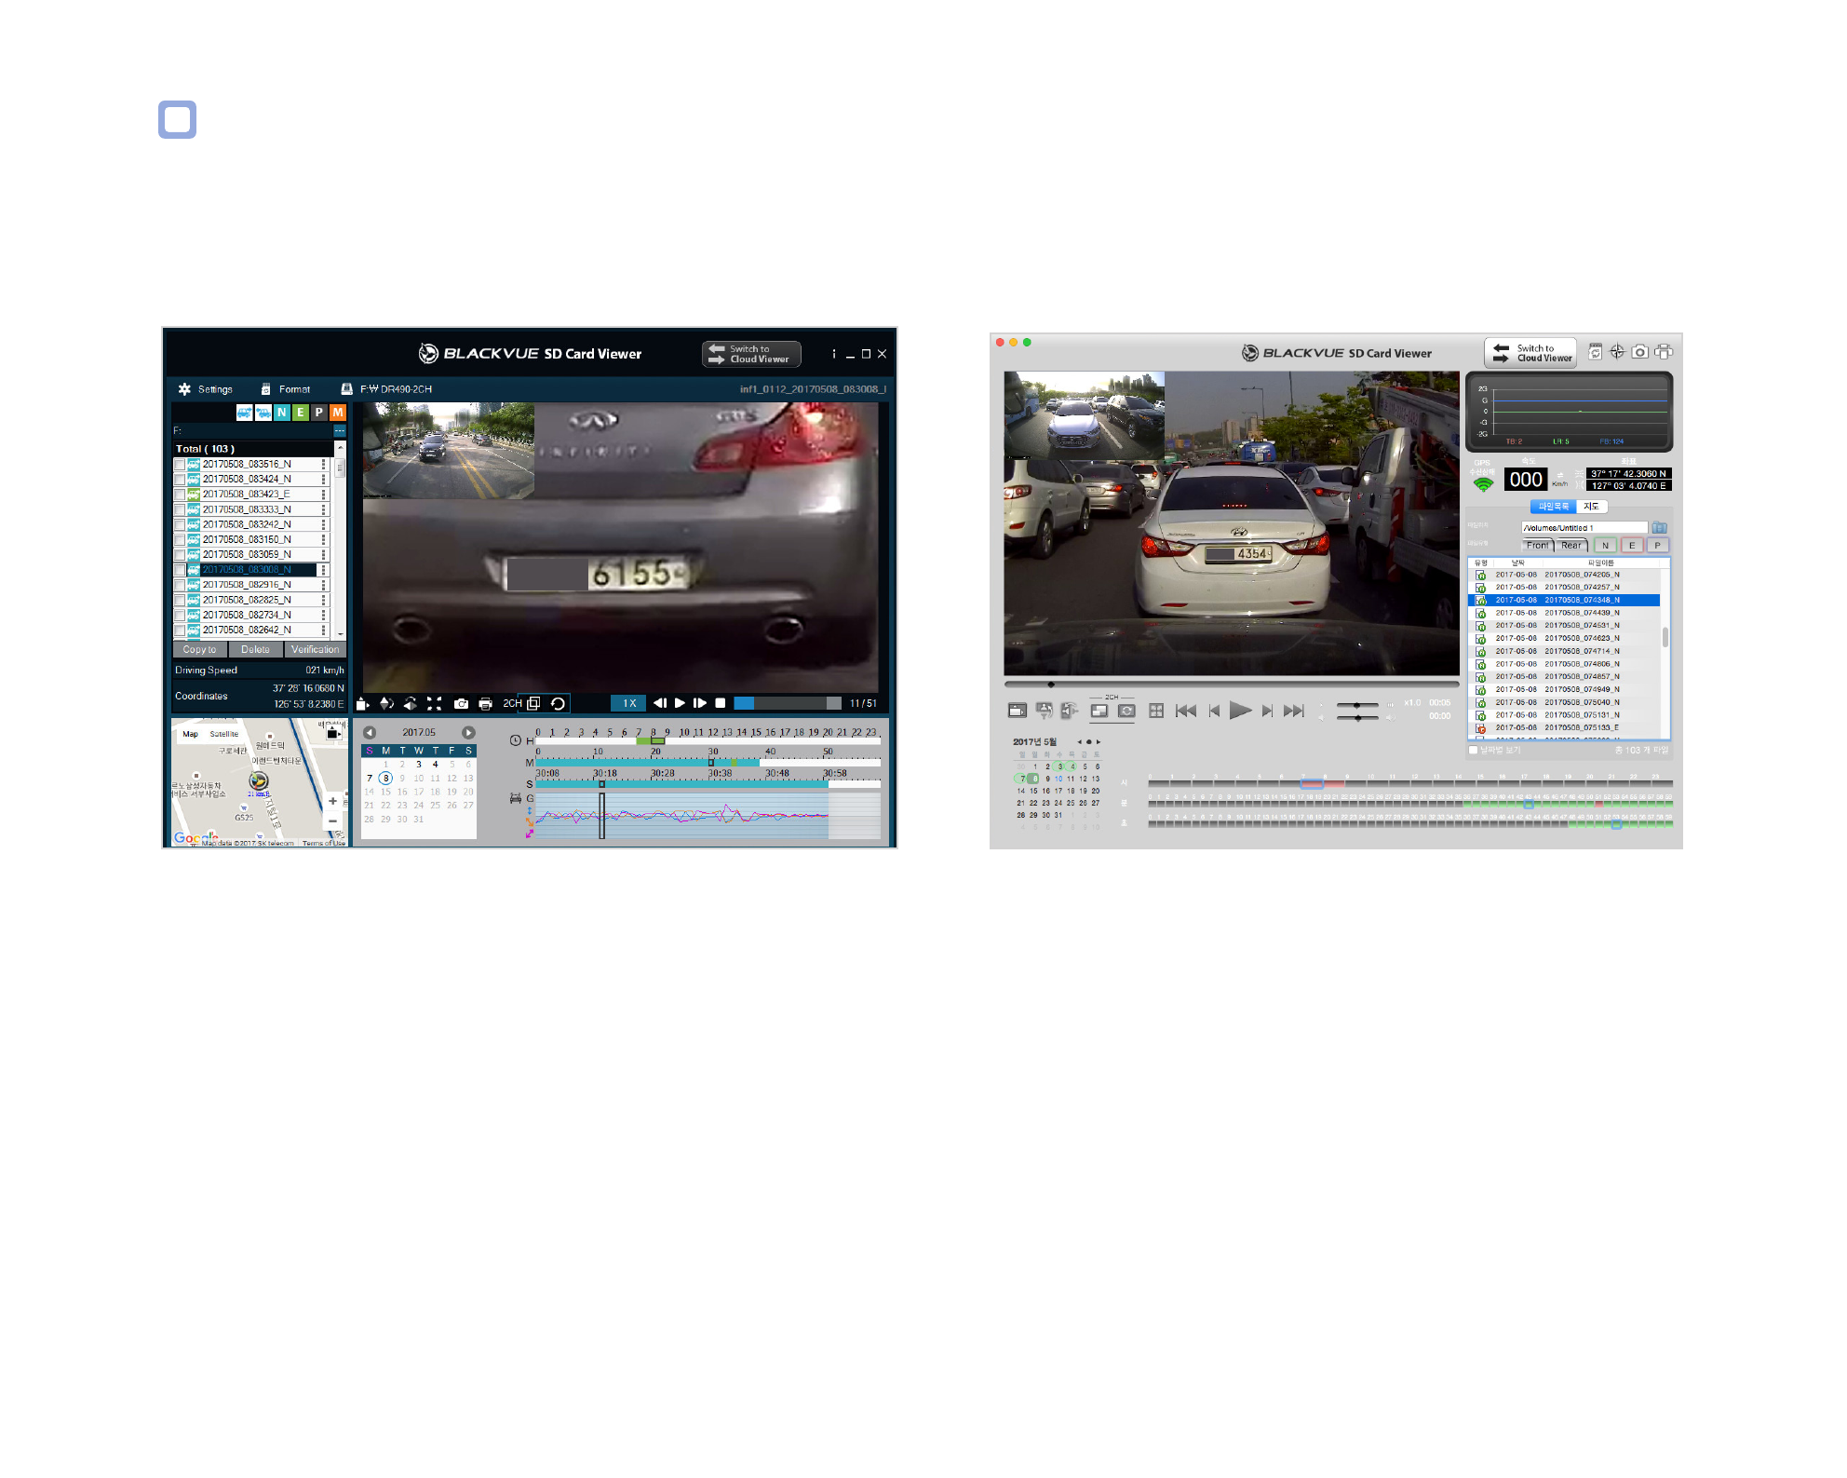
Task: Select Satellite view on the map
Action: 224,734
